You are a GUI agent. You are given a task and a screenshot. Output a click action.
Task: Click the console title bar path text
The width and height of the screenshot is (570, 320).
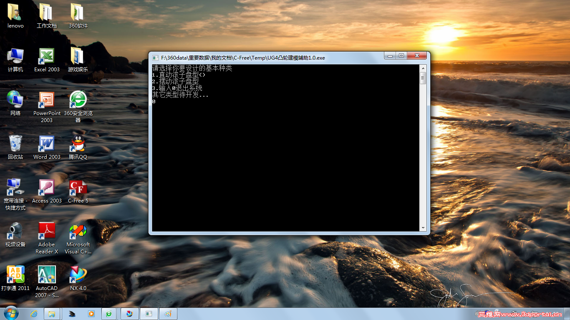point(243,58)
